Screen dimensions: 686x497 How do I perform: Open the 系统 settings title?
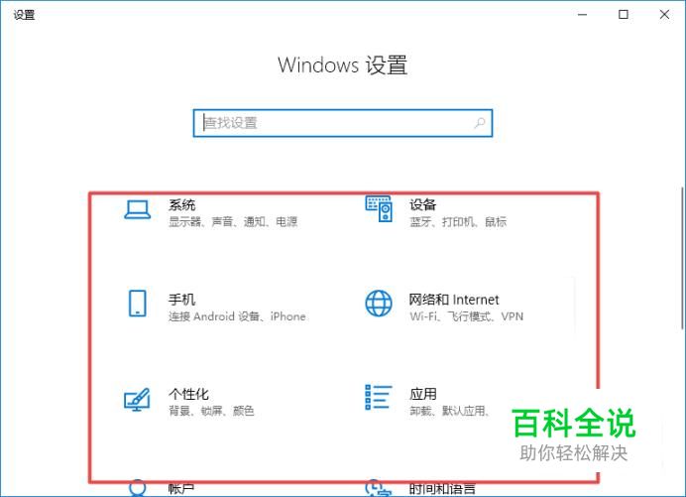pos(182,204)
